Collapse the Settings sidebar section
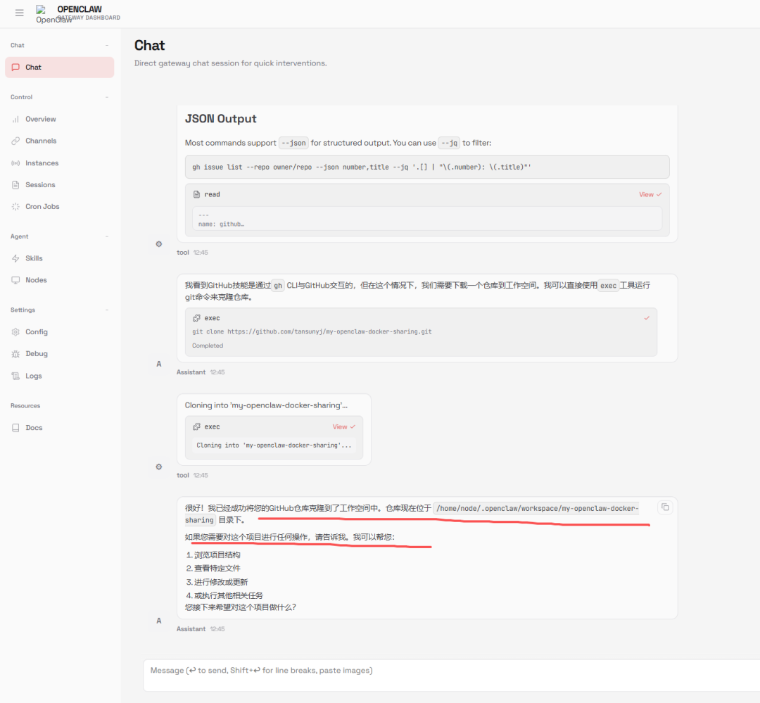Image resolution: width=760 pixels, height=703 pixels. pos(107,310)
